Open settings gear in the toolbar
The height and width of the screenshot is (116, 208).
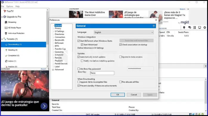tap(205, 28)
